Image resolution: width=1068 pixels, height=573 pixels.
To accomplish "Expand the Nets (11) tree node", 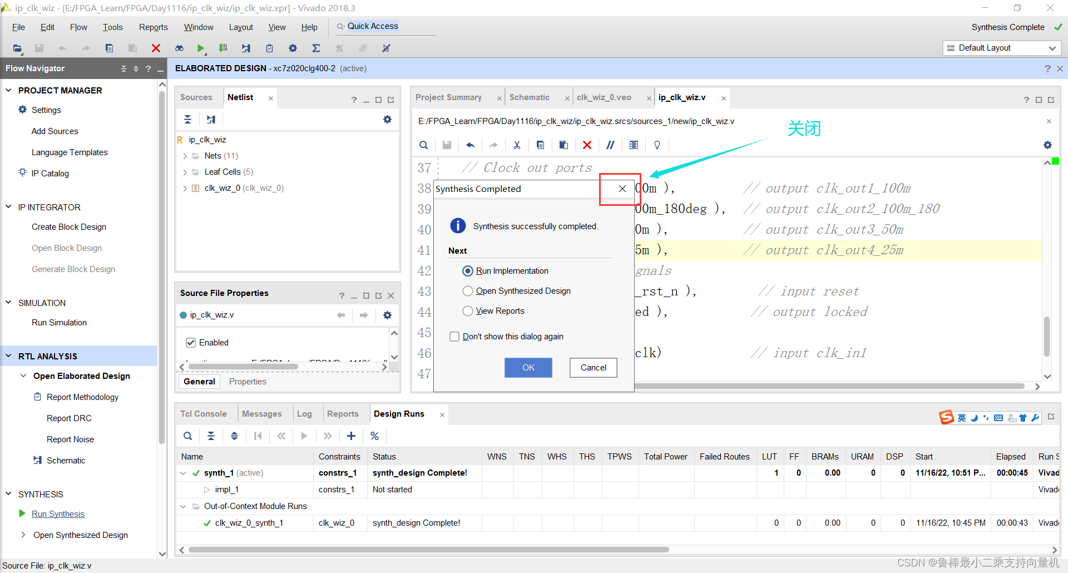I will (x=185, y=156).
